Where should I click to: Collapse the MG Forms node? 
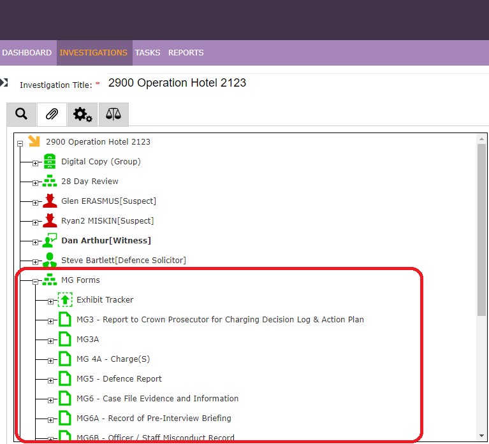point(35,282)
